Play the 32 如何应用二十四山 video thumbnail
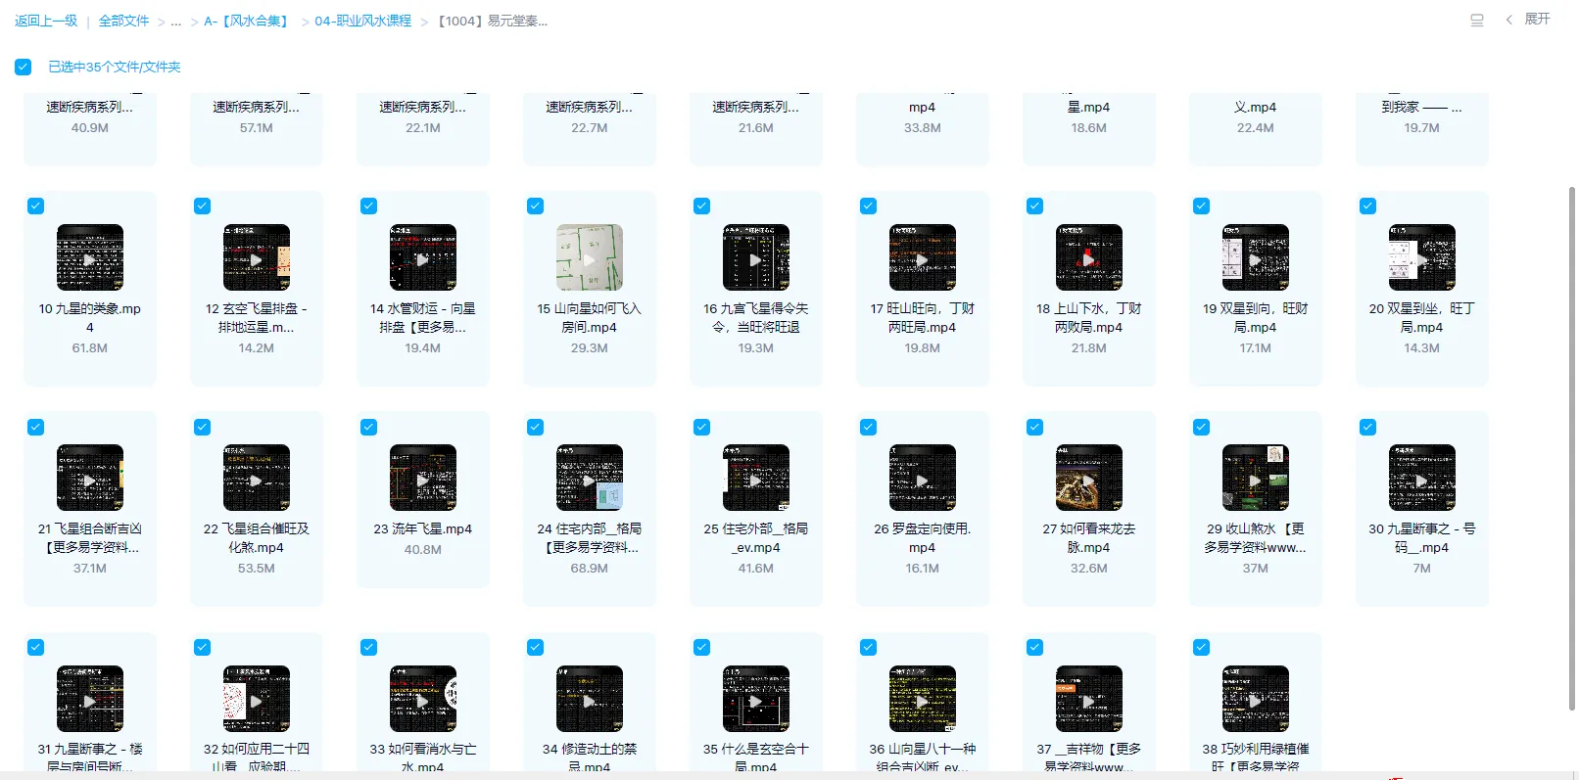This screenshot has width=1579, height=780. tap(256, 699)
